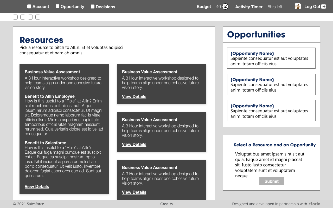
Task: Open the user avatar picture
Action: click(x=298, y=6)
